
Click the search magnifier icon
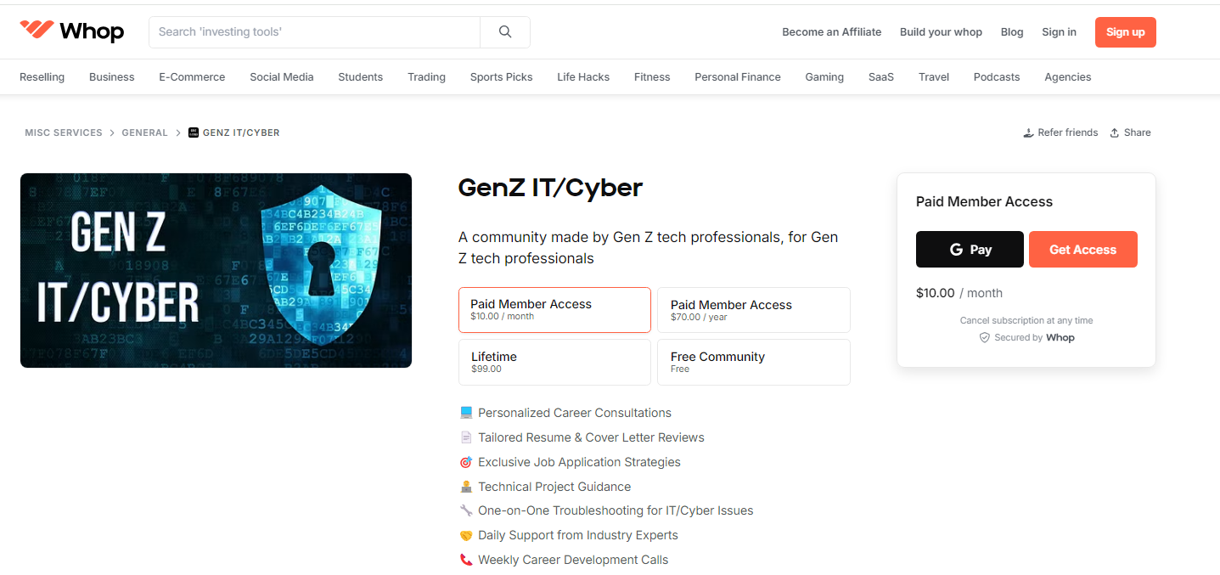point(505,32)
